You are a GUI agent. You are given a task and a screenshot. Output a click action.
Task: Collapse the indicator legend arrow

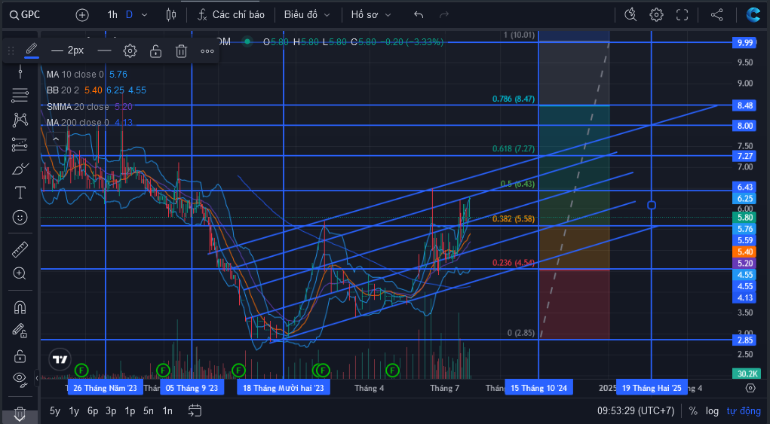pos(56,139)
